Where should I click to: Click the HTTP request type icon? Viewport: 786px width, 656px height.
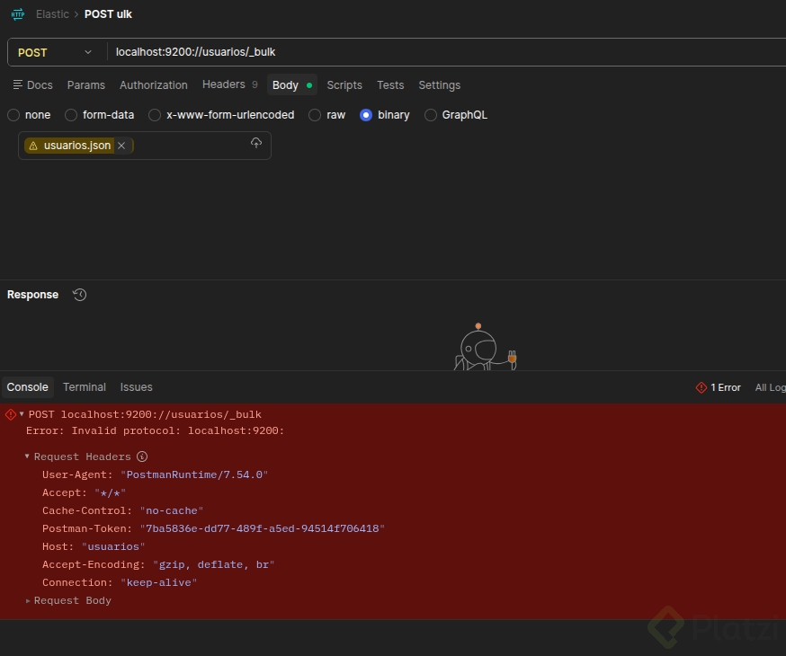[x=18, y=14]
